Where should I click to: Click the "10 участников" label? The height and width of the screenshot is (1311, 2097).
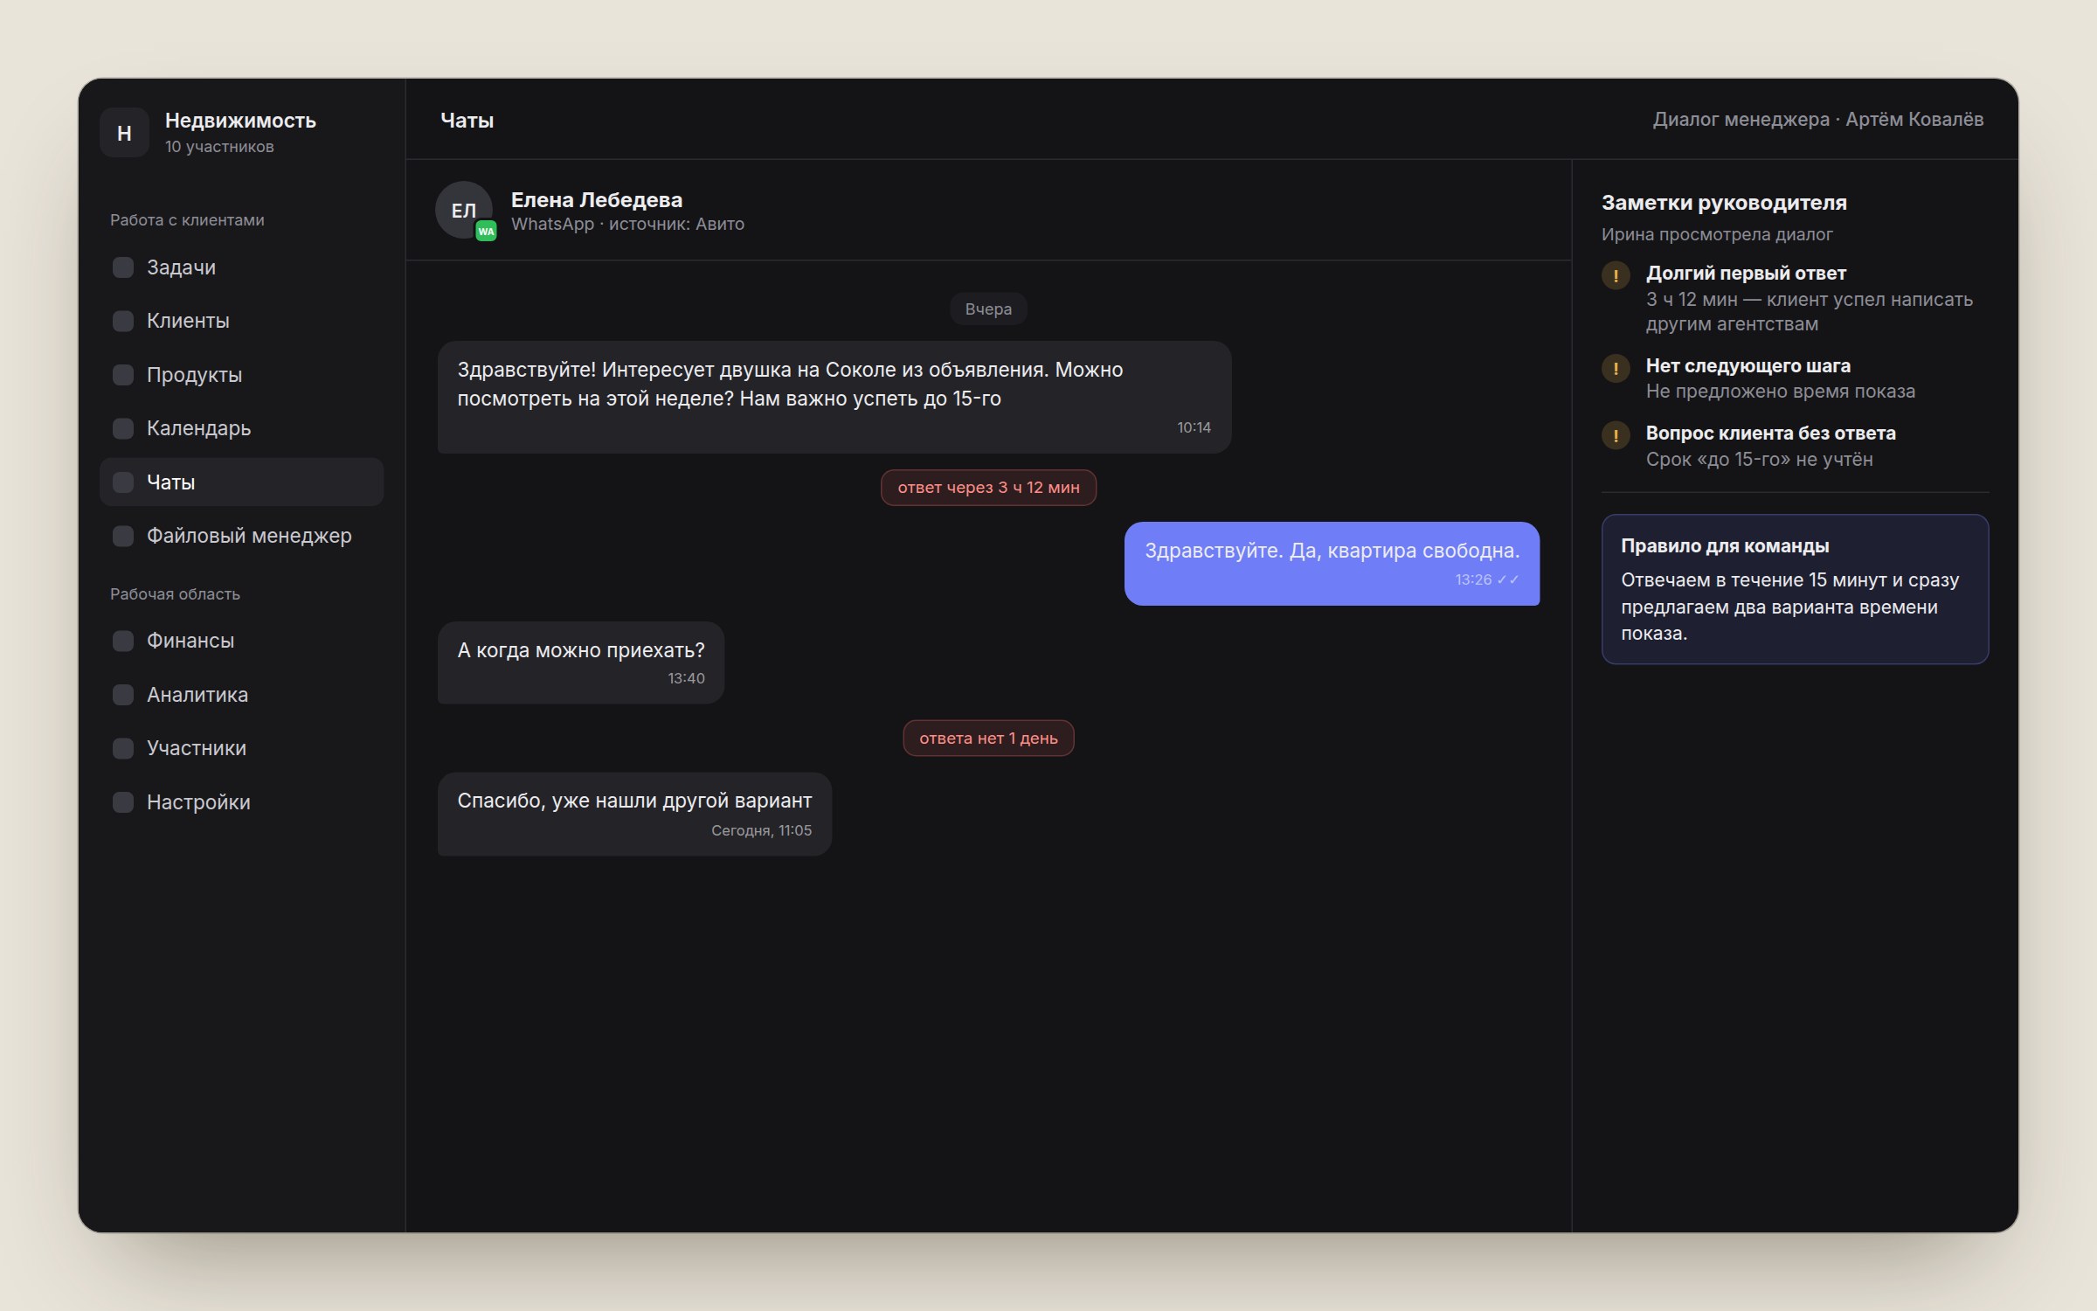tap(219, 147)
